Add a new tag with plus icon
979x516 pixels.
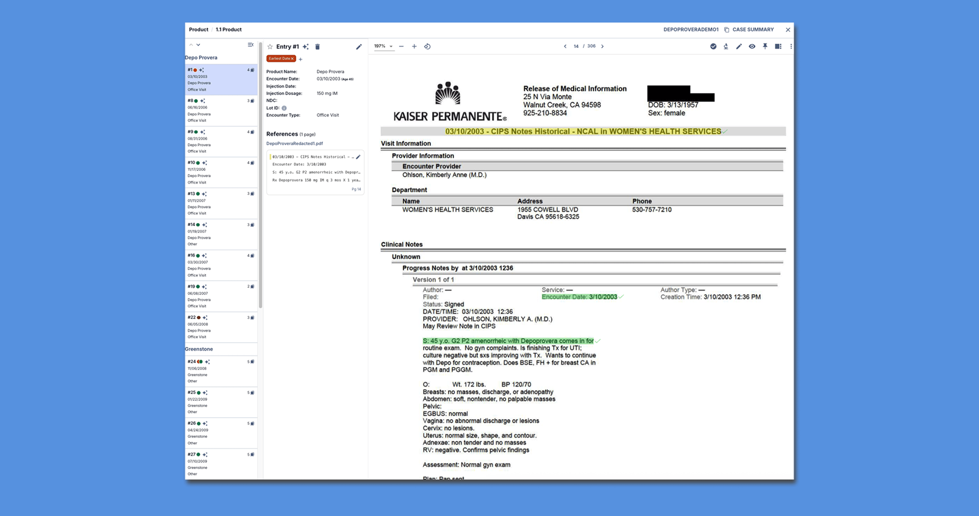tap(301, 59)
